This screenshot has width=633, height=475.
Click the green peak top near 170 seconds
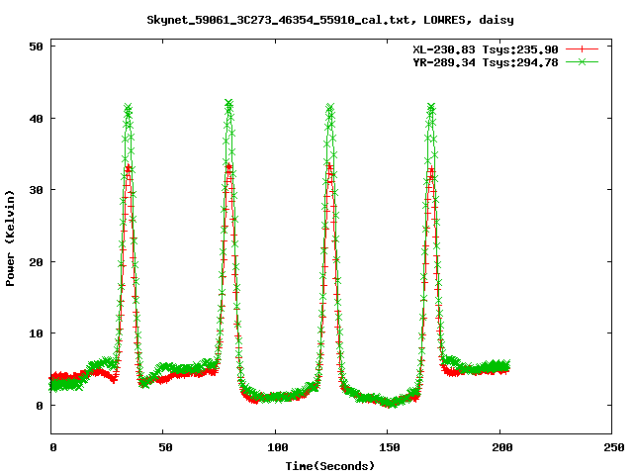(431, 108)
